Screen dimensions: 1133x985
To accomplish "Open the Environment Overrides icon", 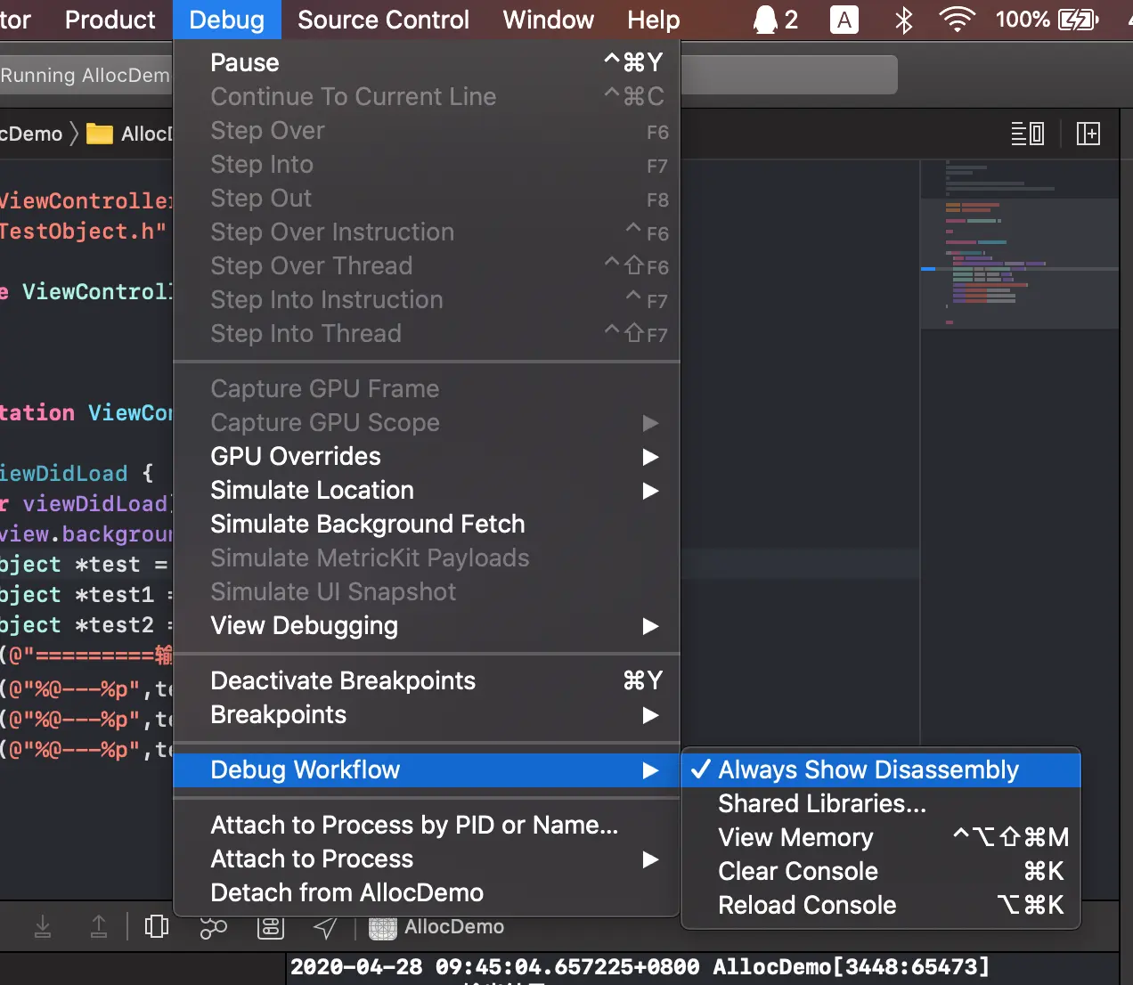I will coord(271,927).
